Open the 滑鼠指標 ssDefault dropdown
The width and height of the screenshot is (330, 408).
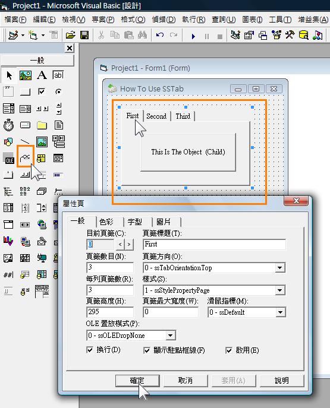[x=280, y=312]
